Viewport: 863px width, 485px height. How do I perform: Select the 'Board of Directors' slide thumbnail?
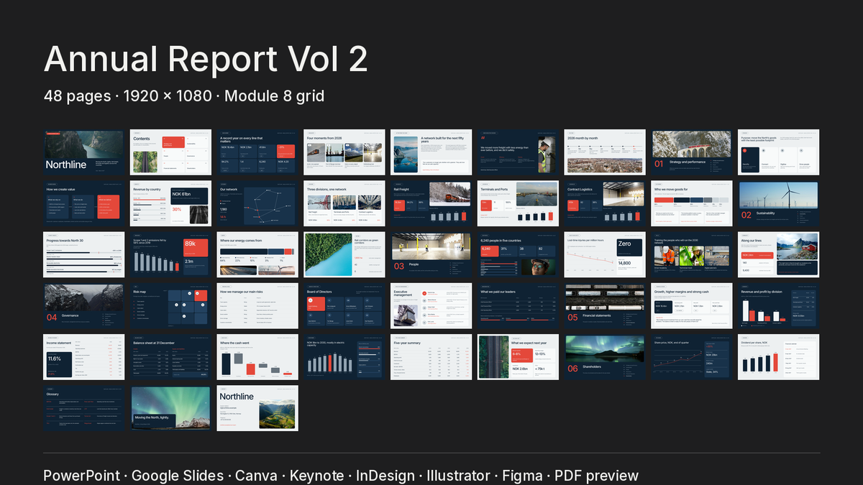(x=344, y=305)
